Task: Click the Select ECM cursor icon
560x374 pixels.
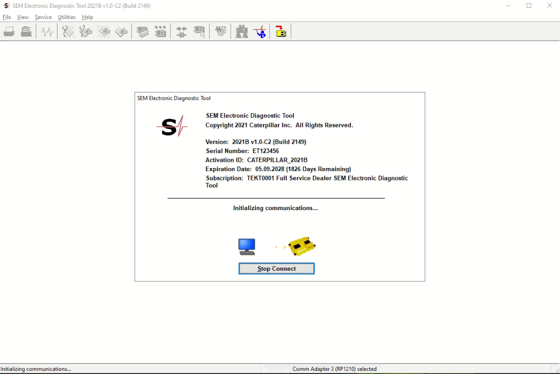Action: [x=199, y=32]
